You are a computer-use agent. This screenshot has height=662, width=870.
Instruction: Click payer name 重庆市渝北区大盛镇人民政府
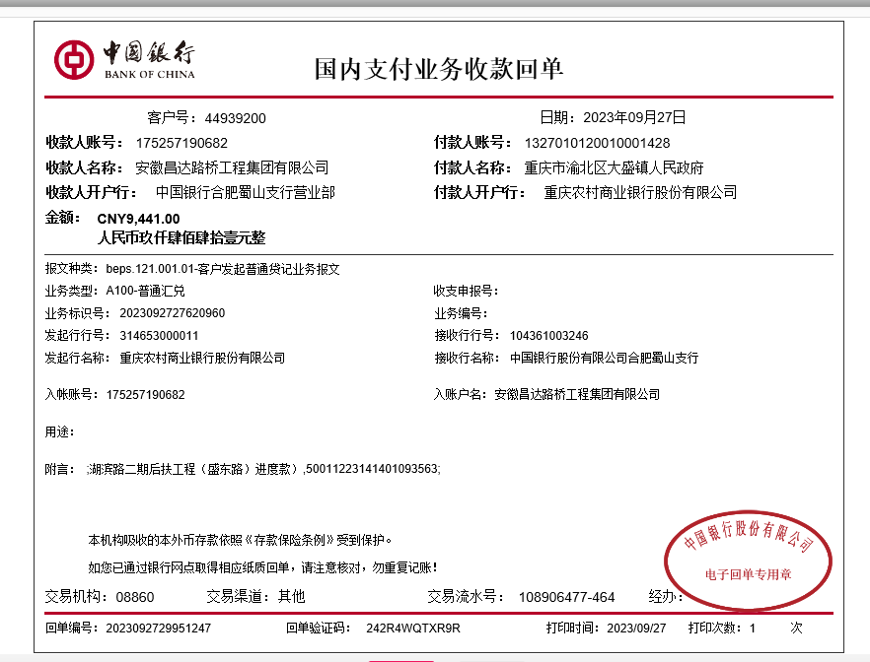[x=614, y=168]
